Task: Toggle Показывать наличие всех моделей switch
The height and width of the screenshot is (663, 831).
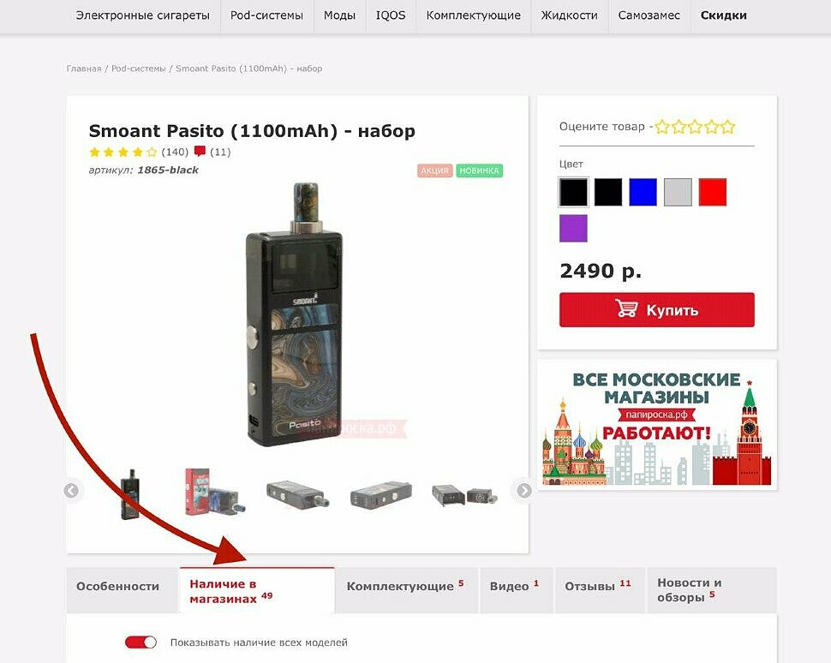Action: pos(141,642)
